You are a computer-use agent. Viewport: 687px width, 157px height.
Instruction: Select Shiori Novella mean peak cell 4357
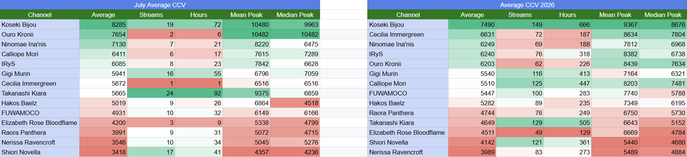tap(246, 152)
